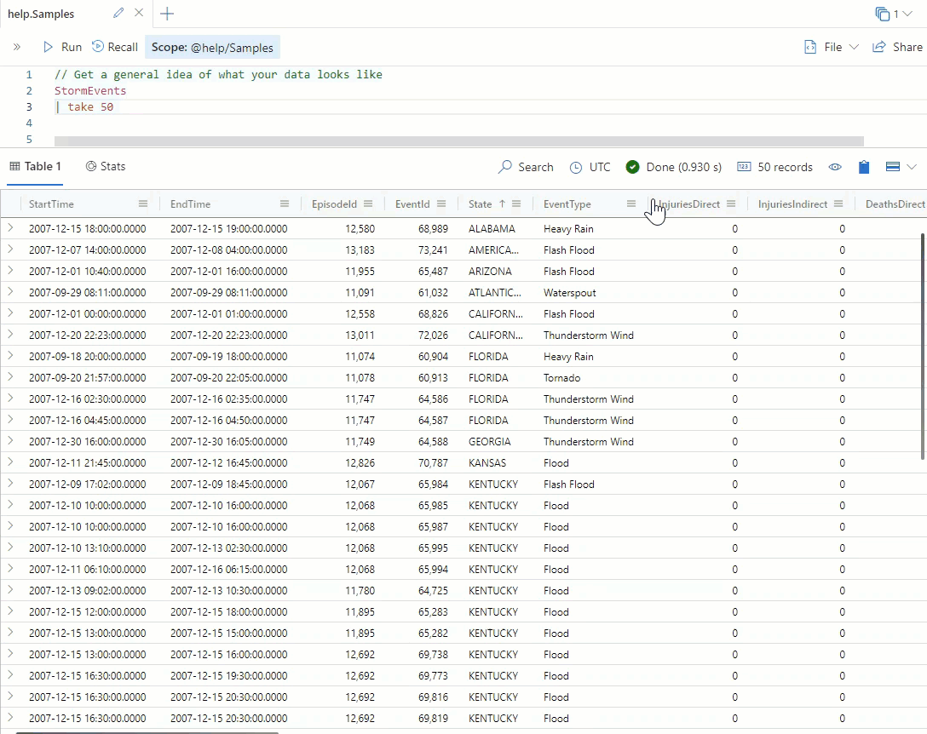This screenshot has width=927, height=734.
Task: Expand the ALABAMA Heavy Rain row
Action: point(11,228)
